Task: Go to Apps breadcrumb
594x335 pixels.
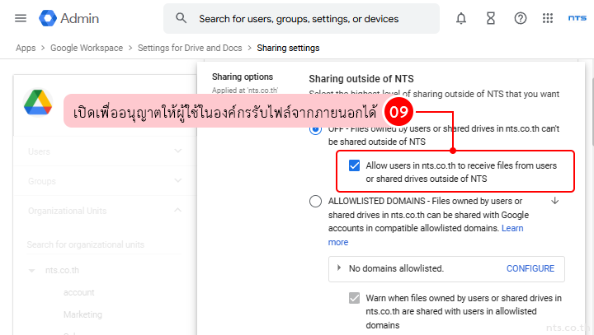Action: 26,48
